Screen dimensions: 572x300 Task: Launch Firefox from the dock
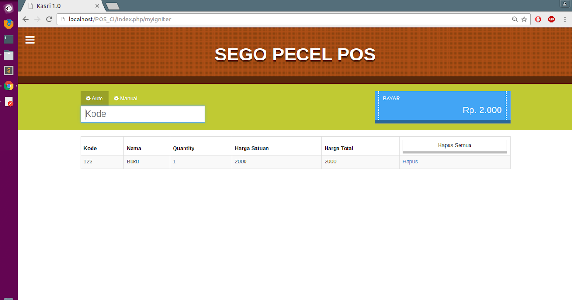pyautogui.click(x=9, y=23)
